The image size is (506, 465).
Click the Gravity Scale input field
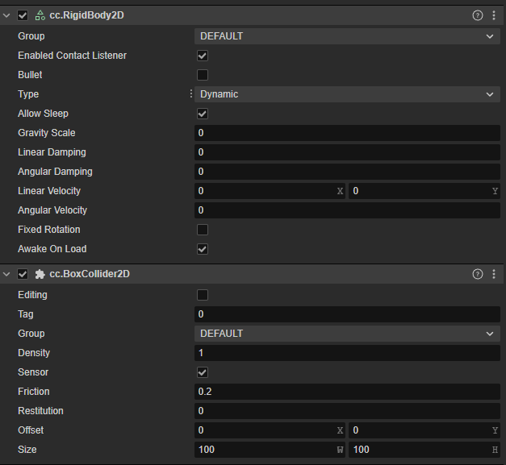(347, 133)
